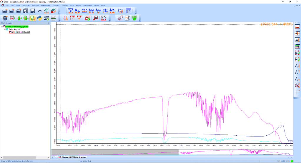Select the Display - HYPERION_II_M.ows window tab
The height and width of the screenshot is (163, 301).
point(74,157)
